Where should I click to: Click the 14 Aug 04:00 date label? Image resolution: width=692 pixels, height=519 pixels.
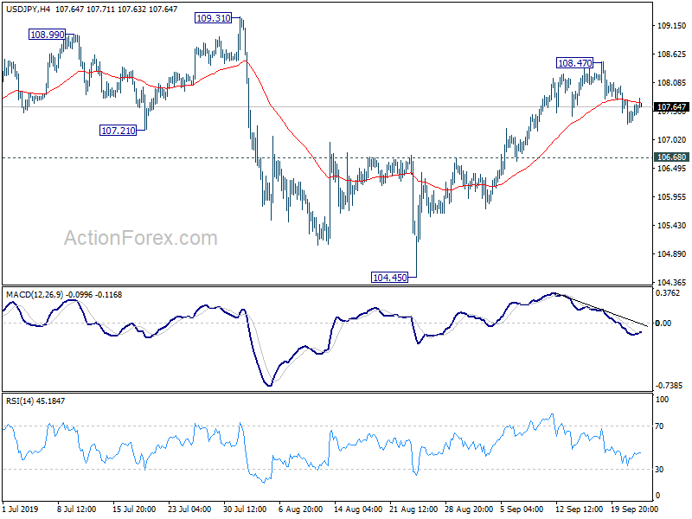(x=357, y=509)
